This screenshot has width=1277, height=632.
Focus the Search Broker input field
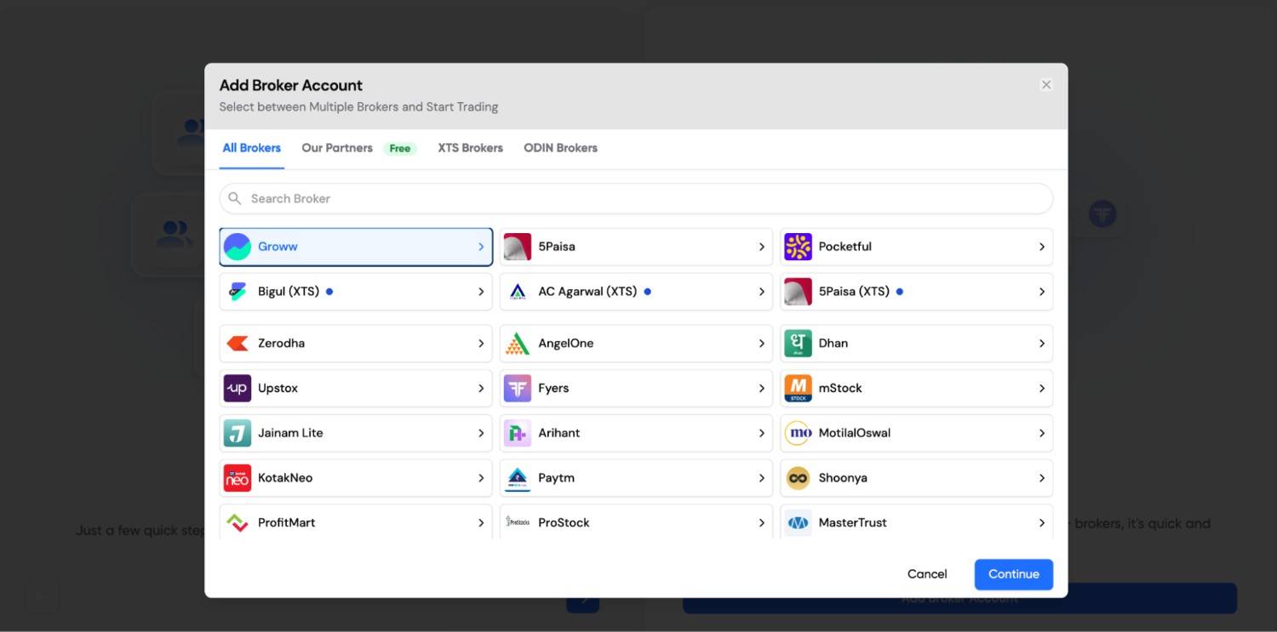click(x=636, y=198)
